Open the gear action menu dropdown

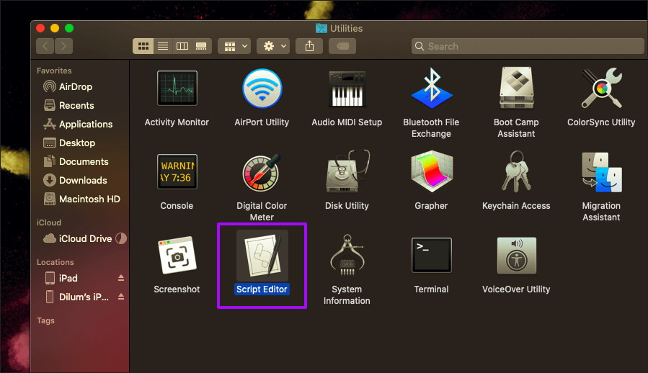click(273, 46)
